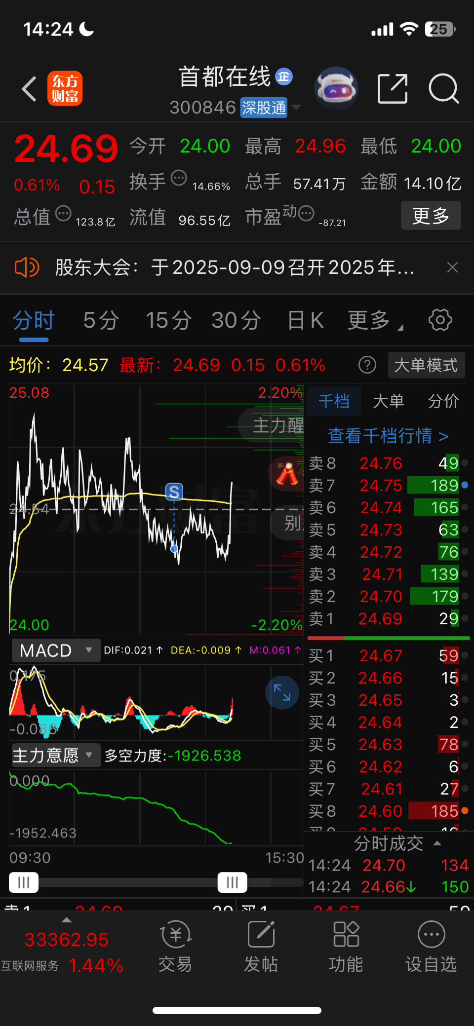The image size is (474, 1026).
Task: Tap the 总值 info smiley icon
Action: tap(63, 213)
